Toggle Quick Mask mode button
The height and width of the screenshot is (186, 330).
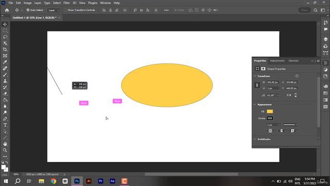tap(5, 176)
